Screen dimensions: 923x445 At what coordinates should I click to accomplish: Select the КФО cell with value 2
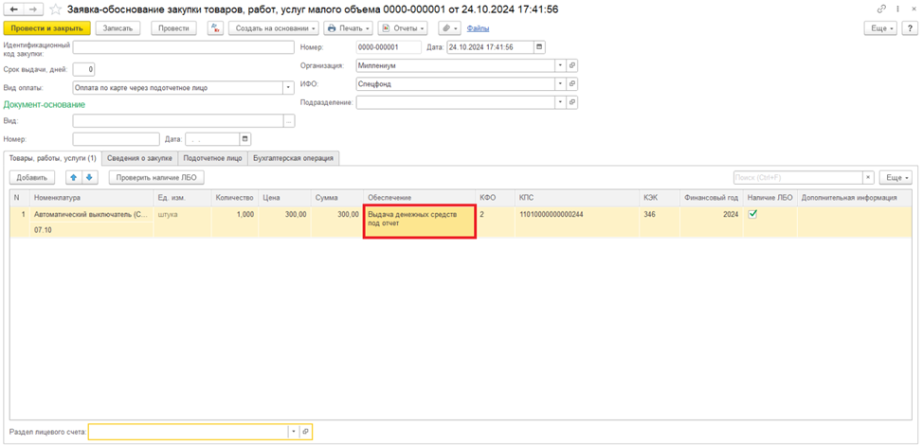point(495,222)
